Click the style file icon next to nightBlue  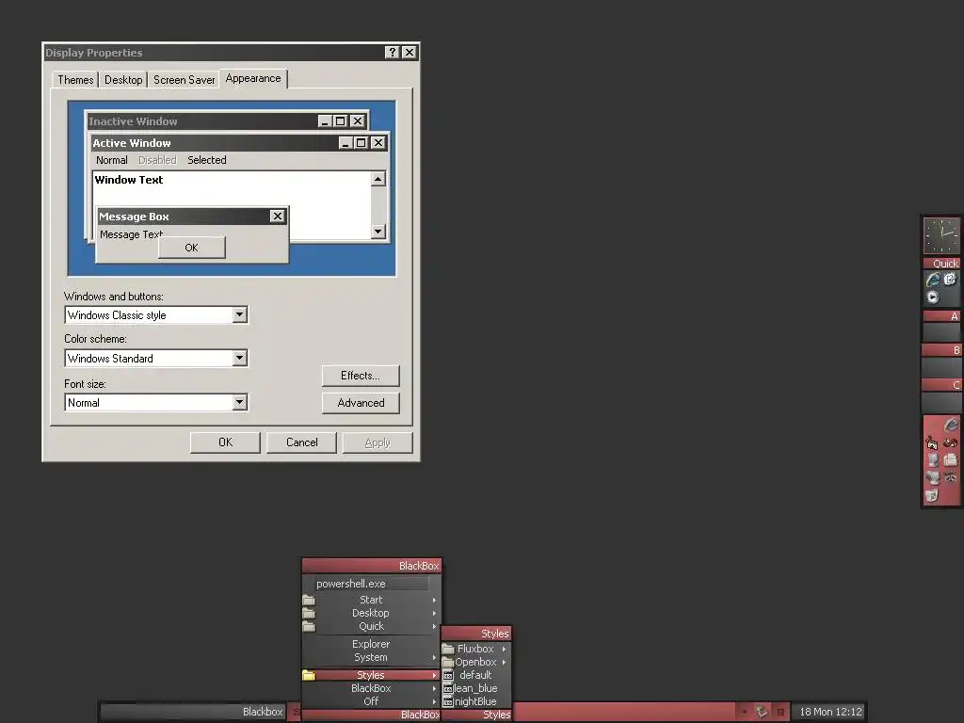pos(448,701)
